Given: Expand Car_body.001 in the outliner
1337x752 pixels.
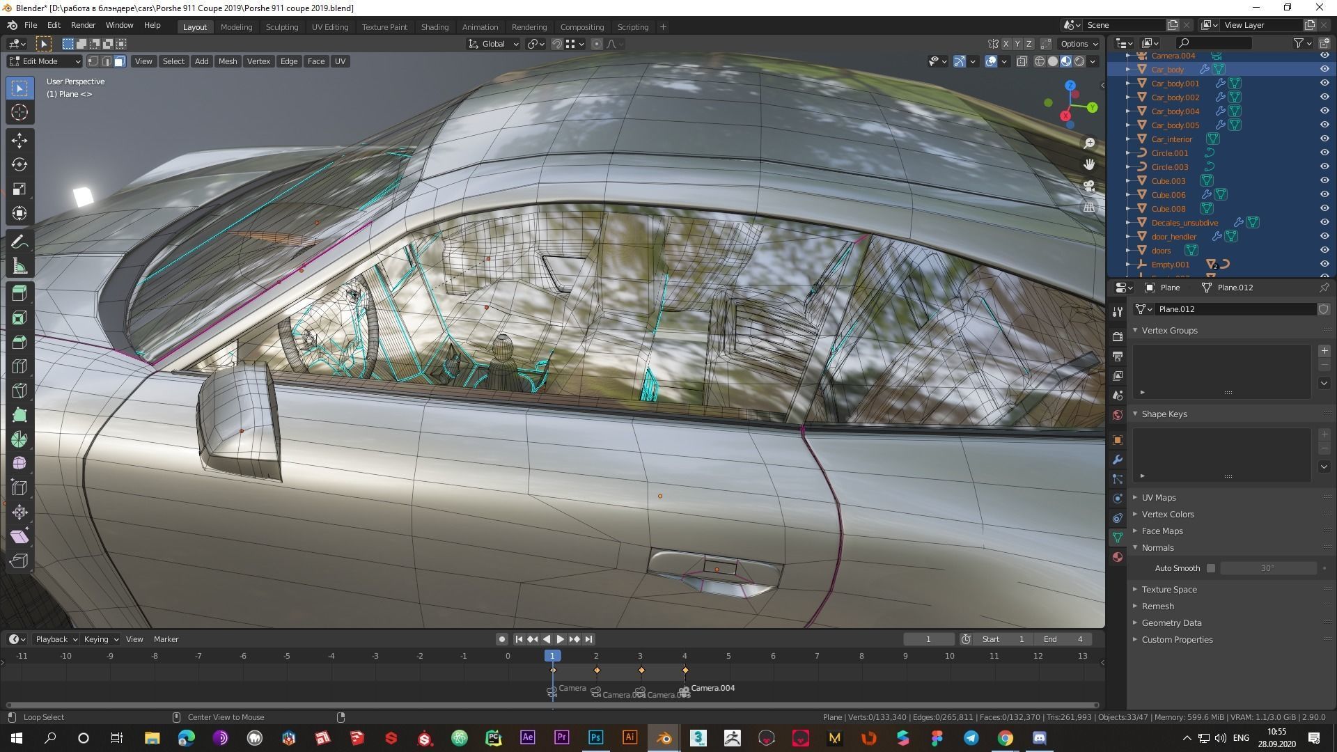Looking at the screenshot, I should pos(1128,83).
